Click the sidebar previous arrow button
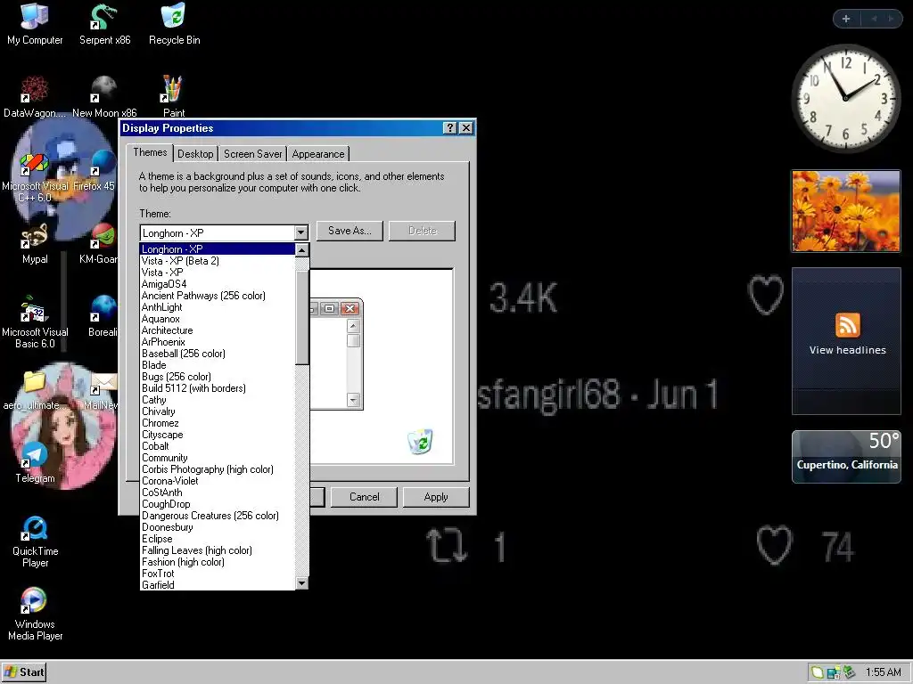 click(874, 19)
